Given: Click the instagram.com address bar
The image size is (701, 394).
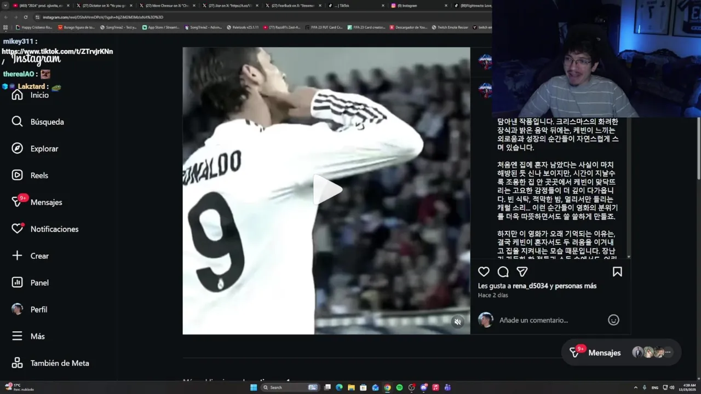Looking at the screenshot, I should tap(263, 17).
